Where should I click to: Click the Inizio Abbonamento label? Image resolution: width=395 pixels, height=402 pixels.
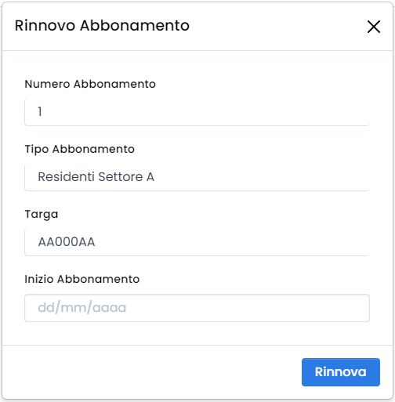pyautogui.click(x=82, y=279)
